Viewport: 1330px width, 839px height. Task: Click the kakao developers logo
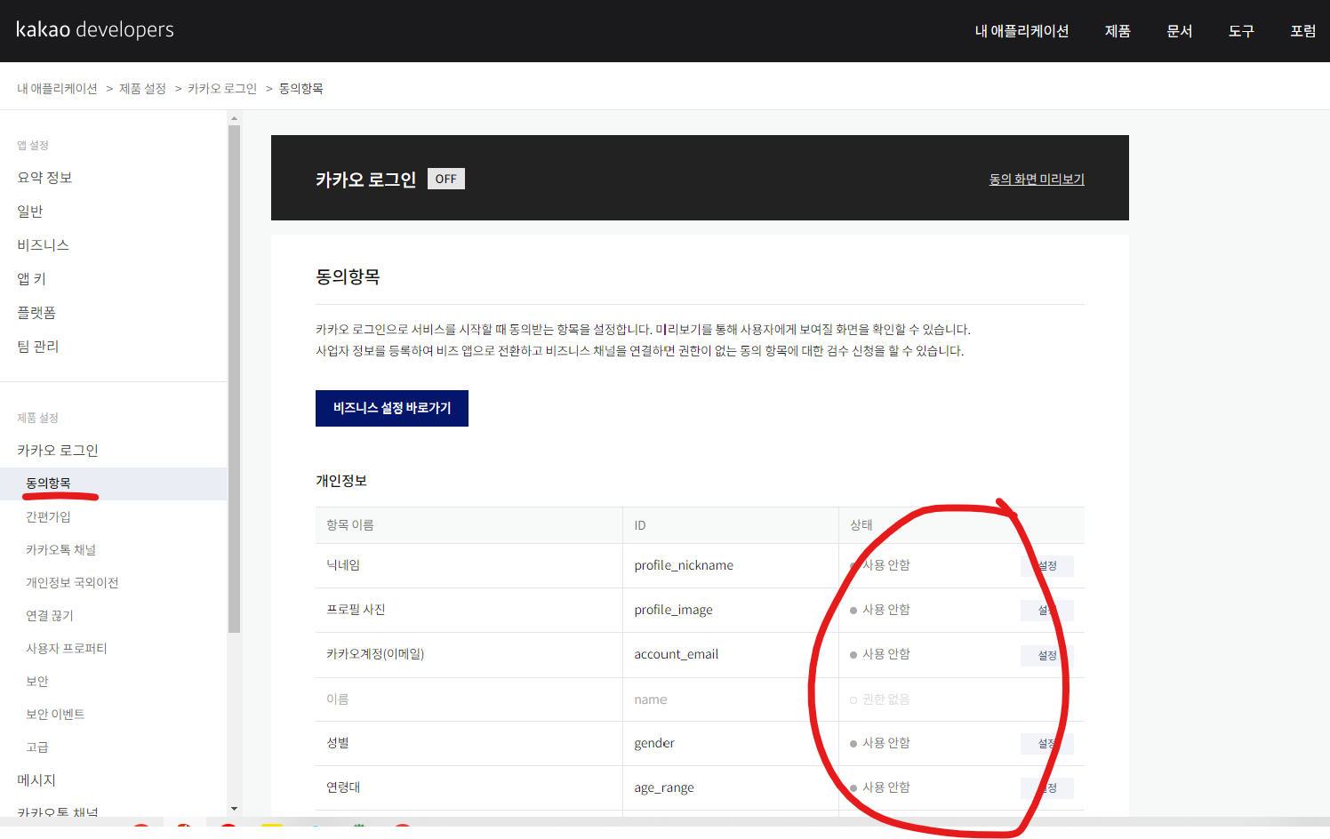(x=95, y=29)
